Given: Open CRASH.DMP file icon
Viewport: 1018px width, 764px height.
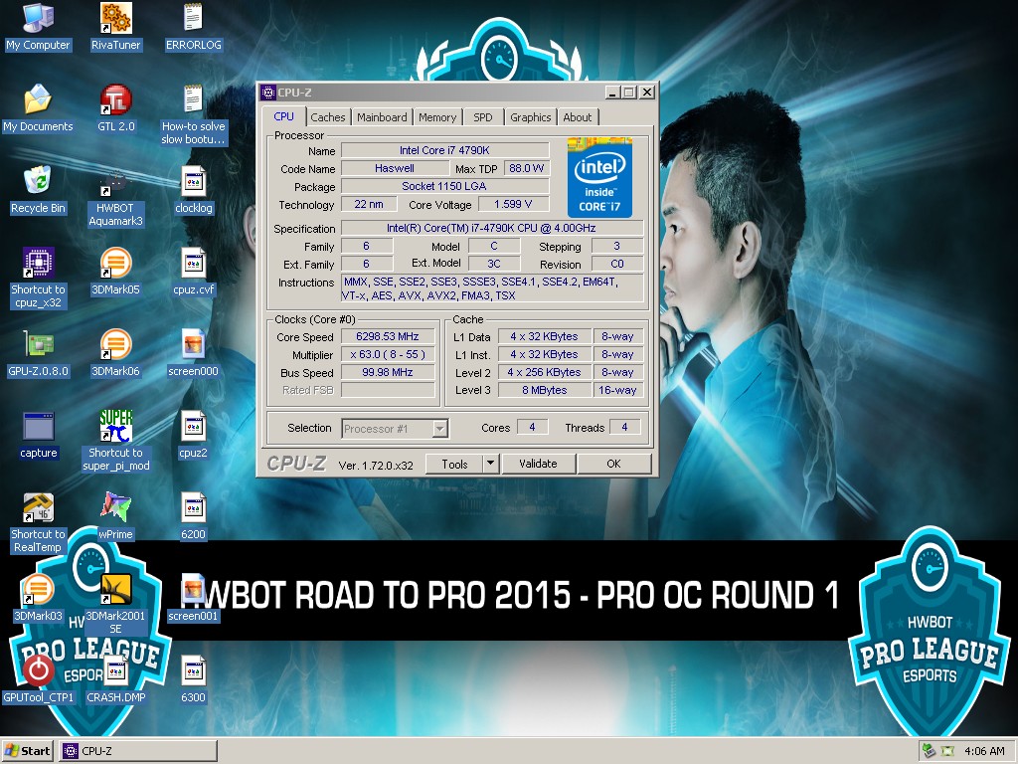Looking at the screenshot, I should [x=115, y=679].
